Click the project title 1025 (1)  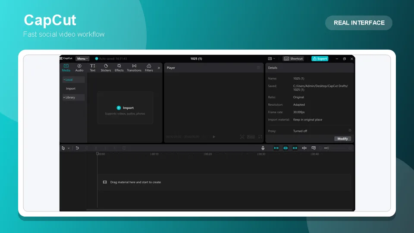[196, 59]
